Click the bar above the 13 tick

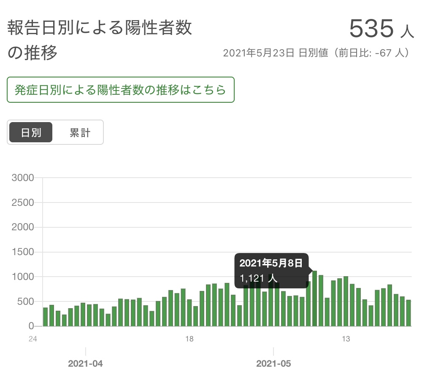coord(346,301)
